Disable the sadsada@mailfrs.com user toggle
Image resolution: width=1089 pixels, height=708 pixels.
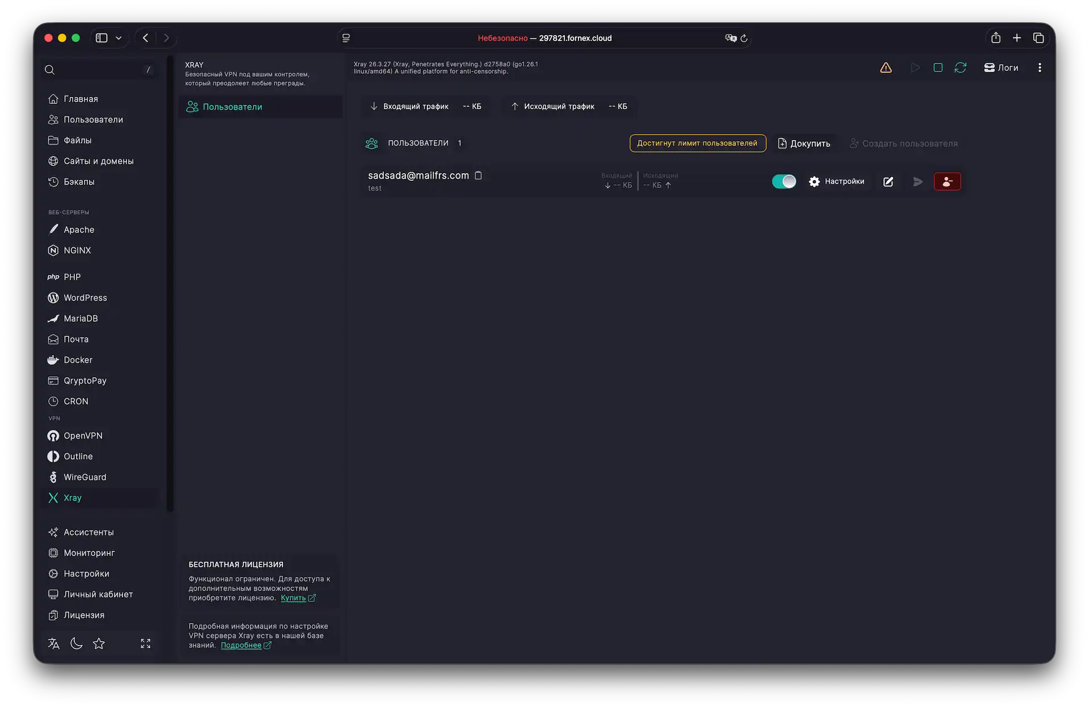coord(784,182)
